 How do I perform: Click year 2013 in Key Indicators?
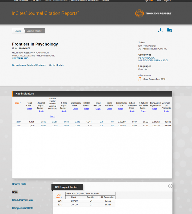tap(19, 125)
